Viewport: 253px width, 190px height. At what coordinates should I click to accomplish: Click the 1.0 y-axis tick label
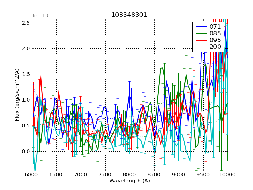click(26, 100)
